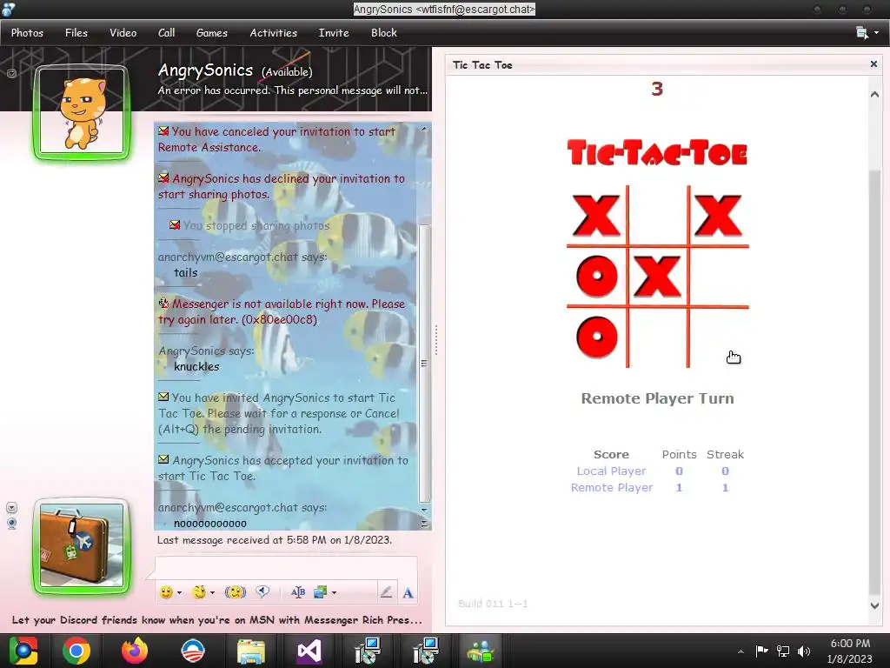The image size is (890, 668).
Task: Collapse your own display picture arrow
Action: (11, 507)
